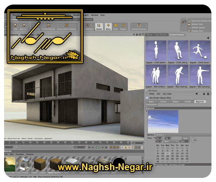Click the day-of-month field stepper
216x182 pixels.
[161, 142]
